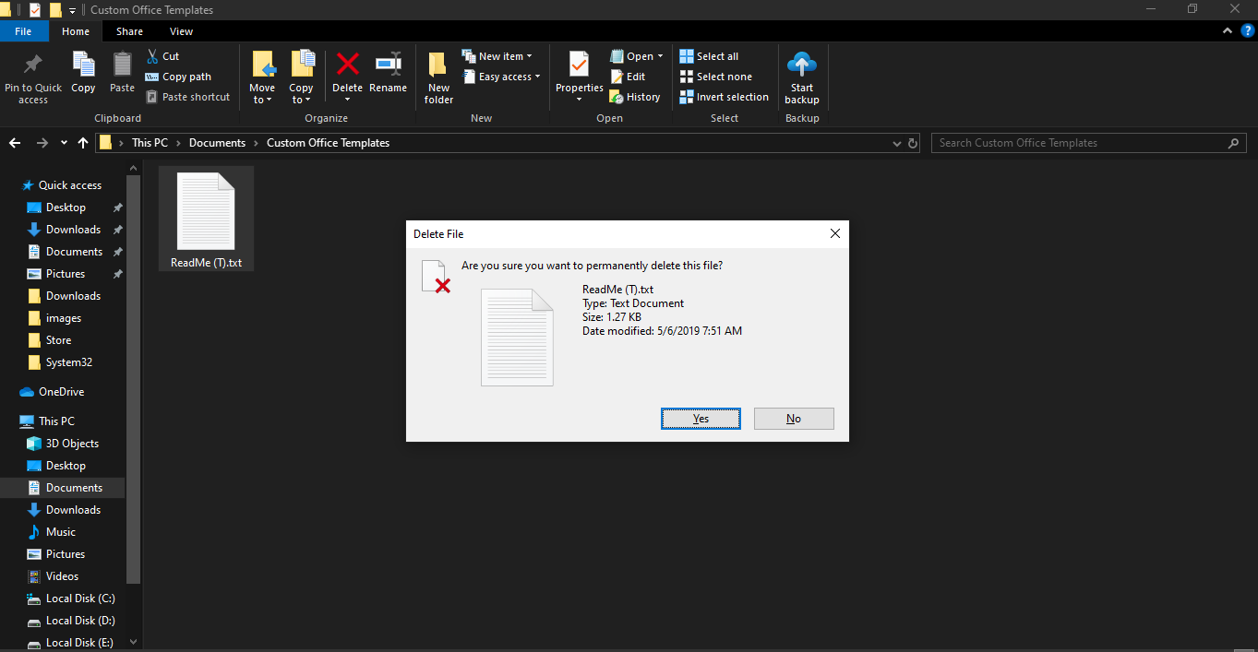
Task: Click Edit in the Open group
Action: coord(628,77)
